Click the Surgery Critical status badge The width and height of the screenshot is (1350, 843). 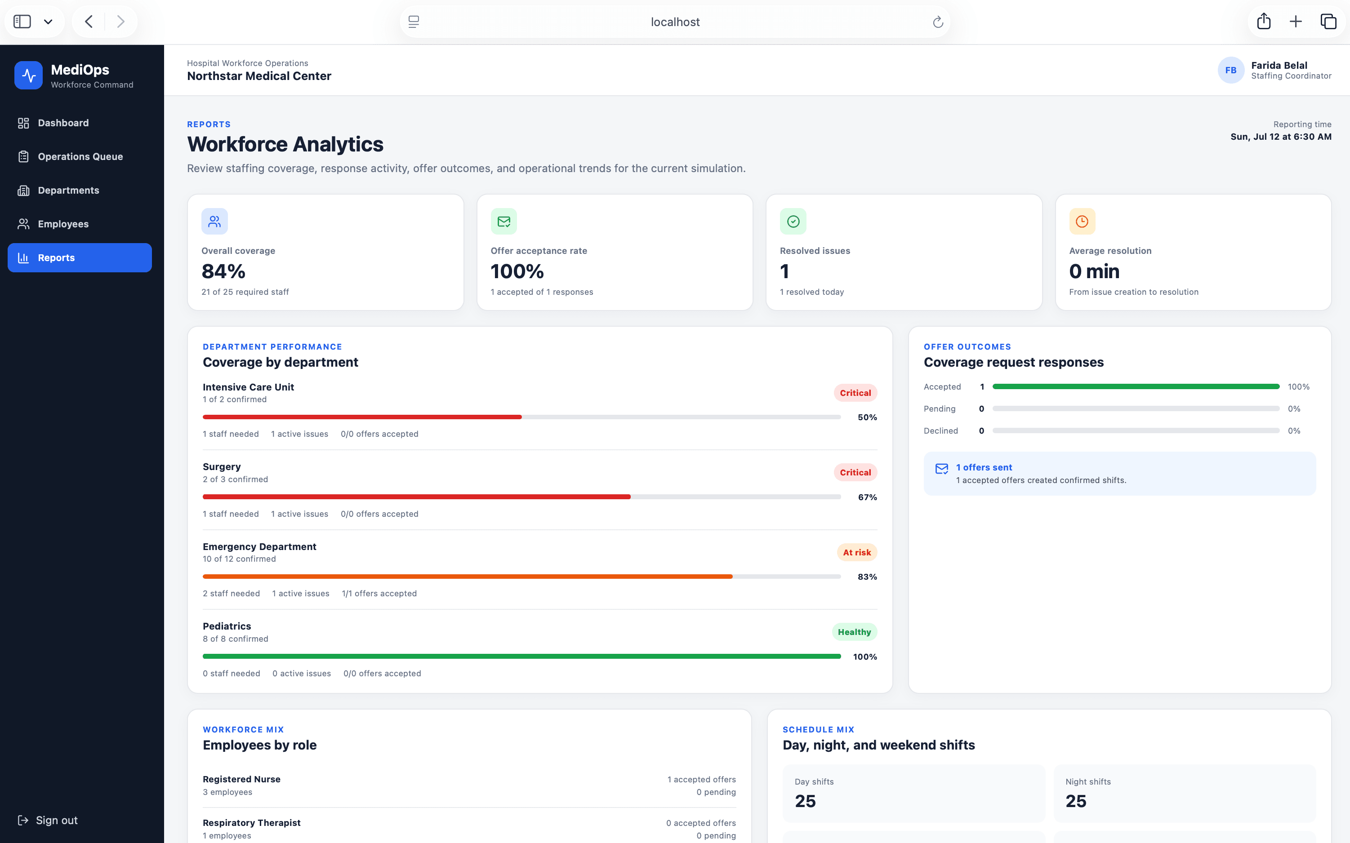855,472
